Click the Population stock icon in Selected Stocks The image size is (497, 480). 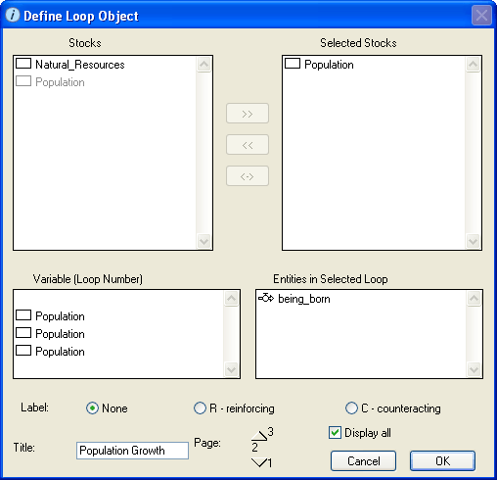[293, 64]
